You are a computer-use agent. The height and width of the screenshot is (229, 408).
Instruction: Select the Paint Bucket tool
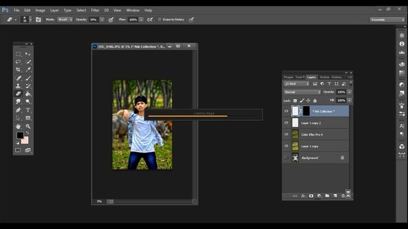28,94
